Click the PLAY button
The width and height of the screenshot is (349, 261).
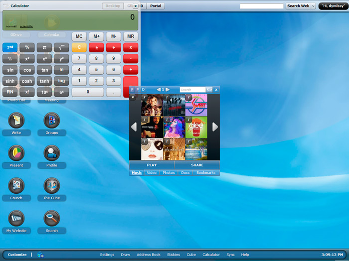click(x=152, y=165)
